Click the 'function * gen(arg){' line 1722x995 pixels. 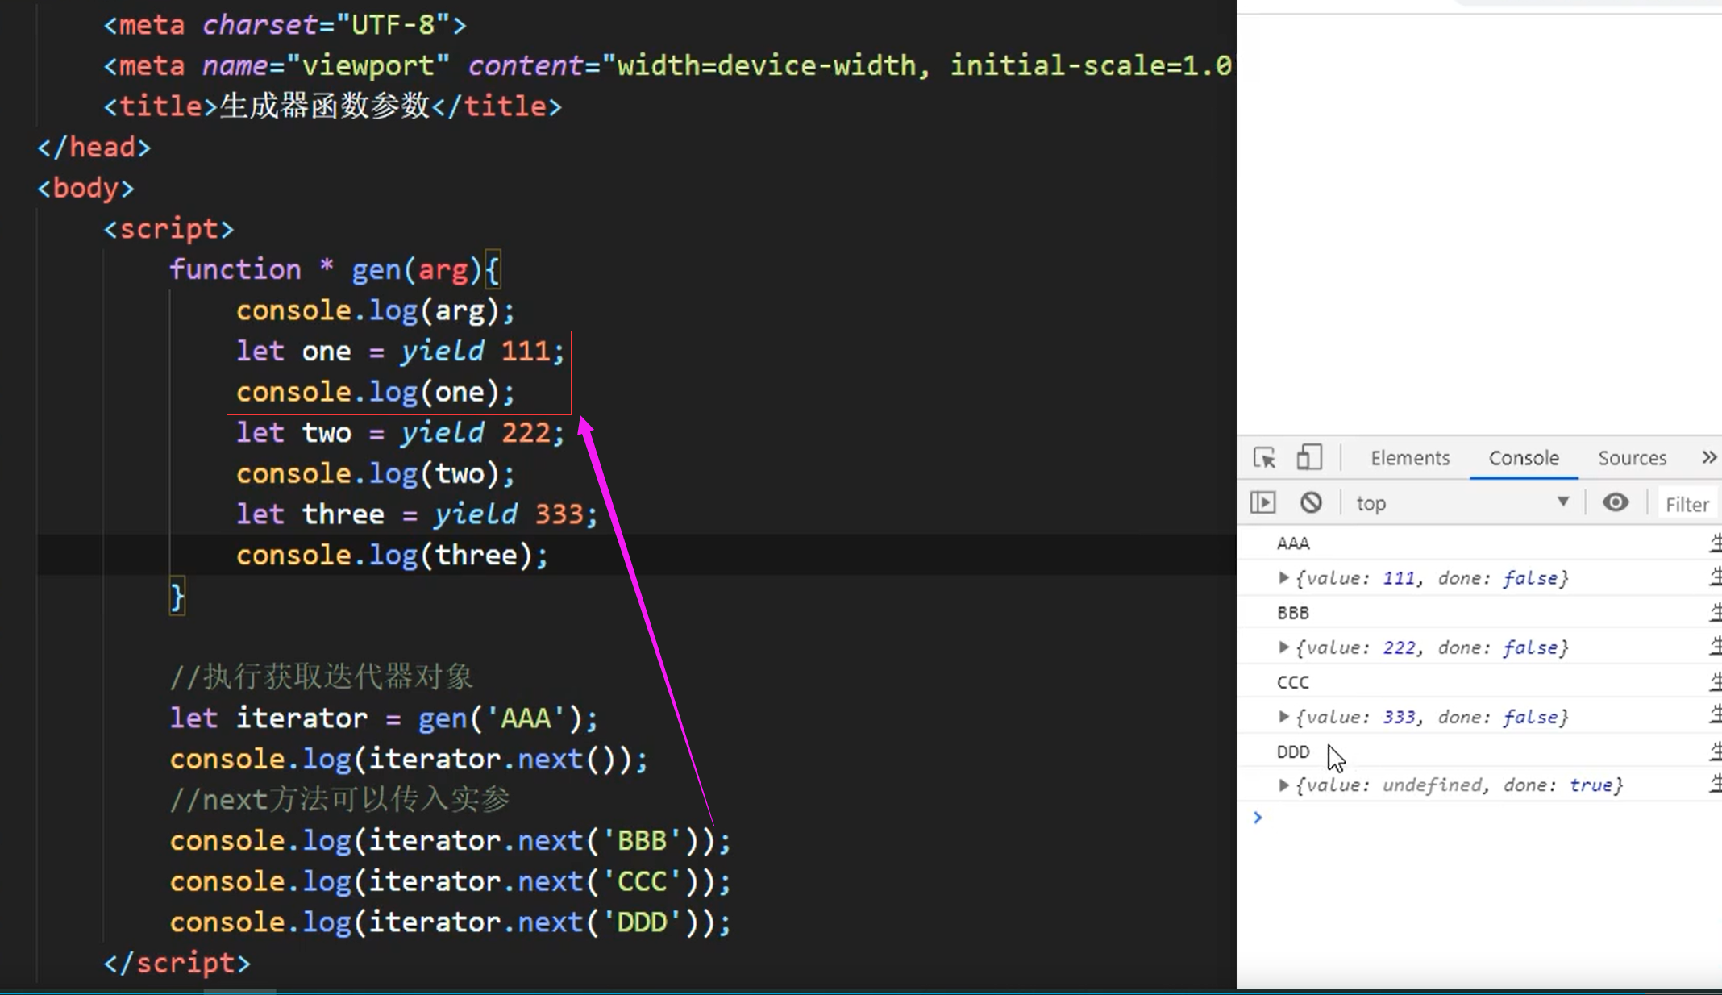[335, 269]
